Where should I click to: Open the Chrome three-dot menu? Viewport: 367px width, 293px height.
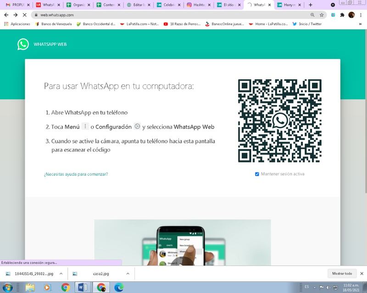(361, 15)
